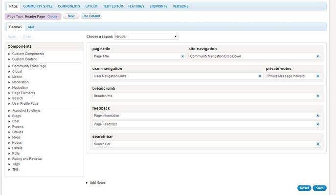This screenshot has height=195, width=336.
Task: Expand the Moderation category
Action: 9,82
